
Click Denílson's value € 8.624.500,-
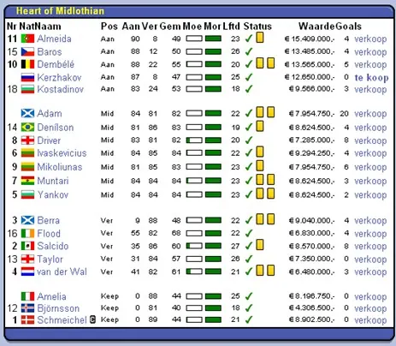311,128
